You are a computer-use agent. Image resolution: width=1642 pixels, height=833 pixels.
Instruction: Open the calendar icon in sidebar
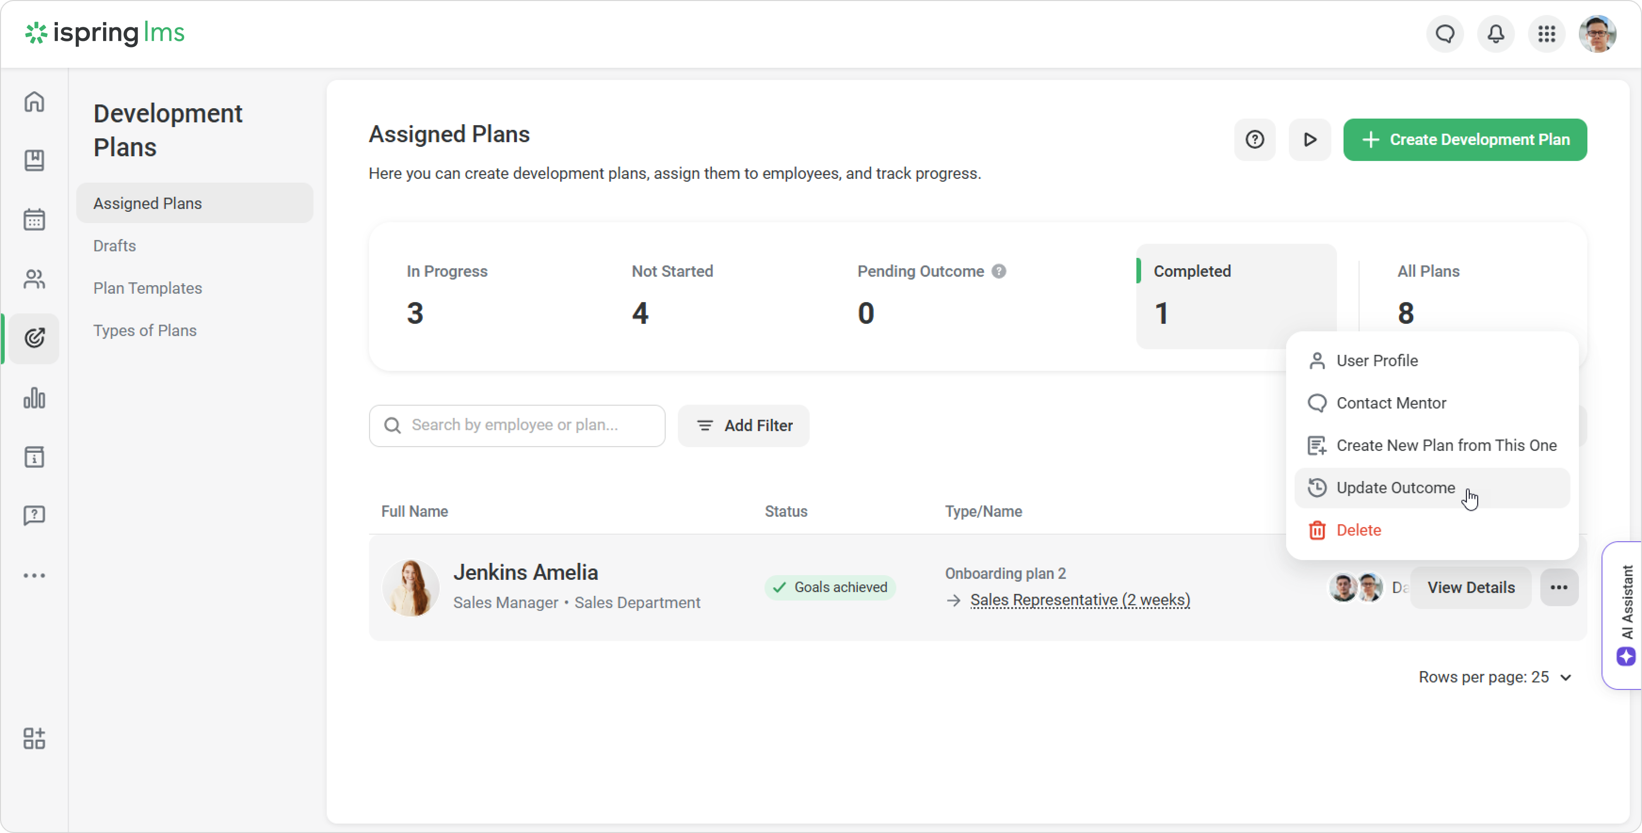34,220
